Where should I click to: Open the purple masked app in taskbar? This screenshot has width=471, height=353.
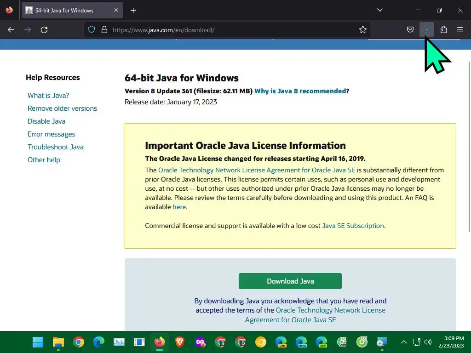(200, 342)
